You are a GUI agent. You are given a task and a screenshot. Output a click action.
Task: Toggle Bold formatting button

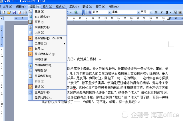point(156,12)
